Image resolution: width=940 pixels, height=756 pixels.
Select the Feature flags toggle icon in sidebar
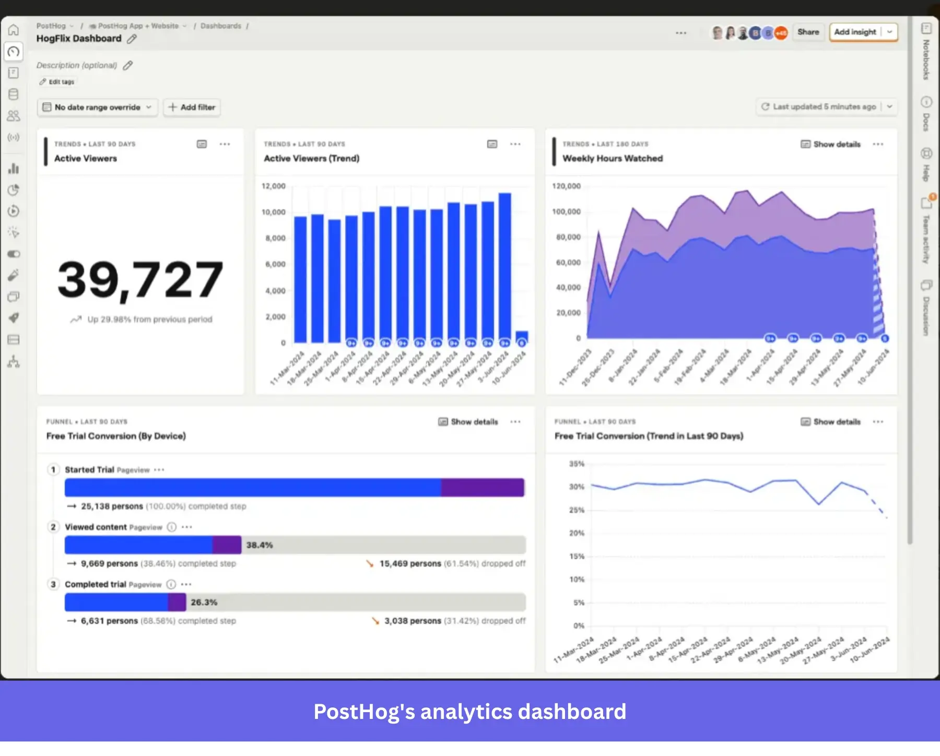[14, 254]
